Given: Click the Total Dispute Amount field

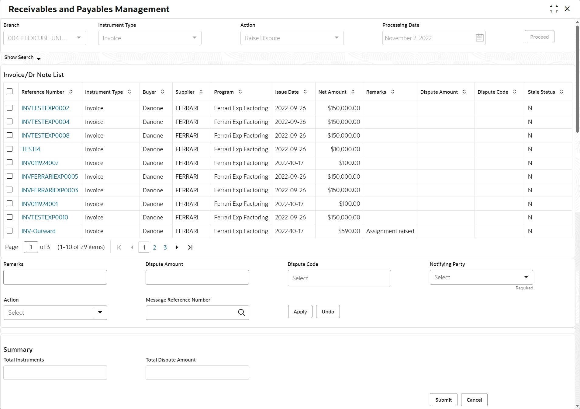Looking at the screenshot, I should [x=197, y=372].
